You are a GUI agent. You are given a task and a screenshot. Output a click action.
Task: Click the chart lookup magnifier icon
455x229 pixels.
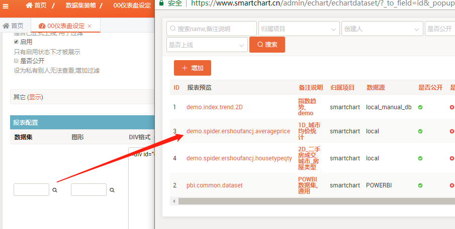112,190
